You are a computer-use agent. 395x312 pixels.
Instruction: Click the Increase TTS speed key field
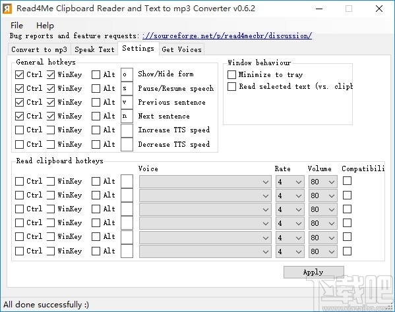127,130
